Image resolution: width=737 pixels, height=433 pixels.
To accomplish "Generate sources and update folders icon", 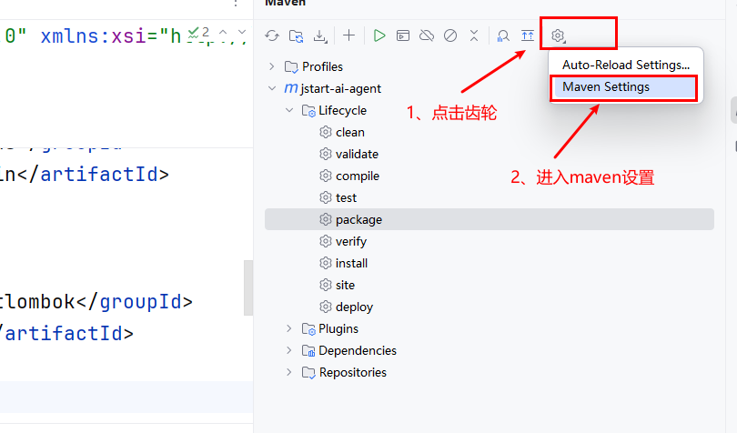I will pyautogui.click(x=296, y=35).
